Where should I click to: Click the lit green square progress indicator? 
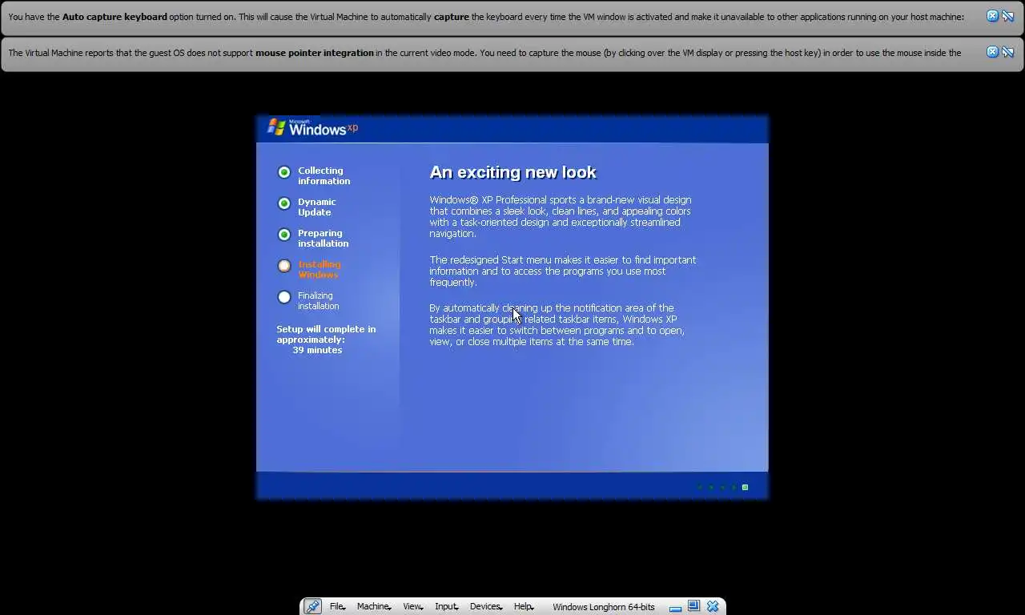click(x=745, y=487)
